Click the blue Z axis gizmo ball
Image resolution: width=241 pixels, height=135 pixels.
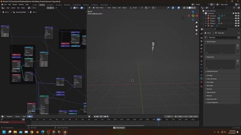tap(193, 12)
